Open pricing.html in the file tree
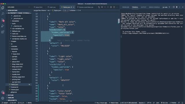This screenshot has height=104, width=185. tap(16, 79)
